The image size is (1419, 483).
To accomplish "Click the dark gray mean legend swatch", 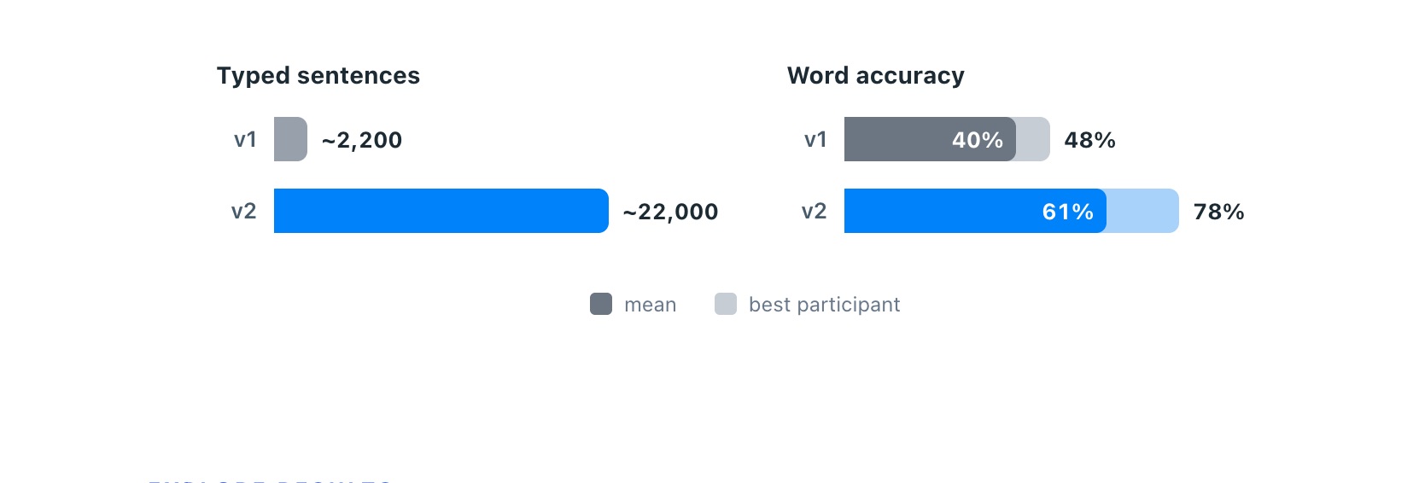I will pyautogui.click(x=601, y=304).
